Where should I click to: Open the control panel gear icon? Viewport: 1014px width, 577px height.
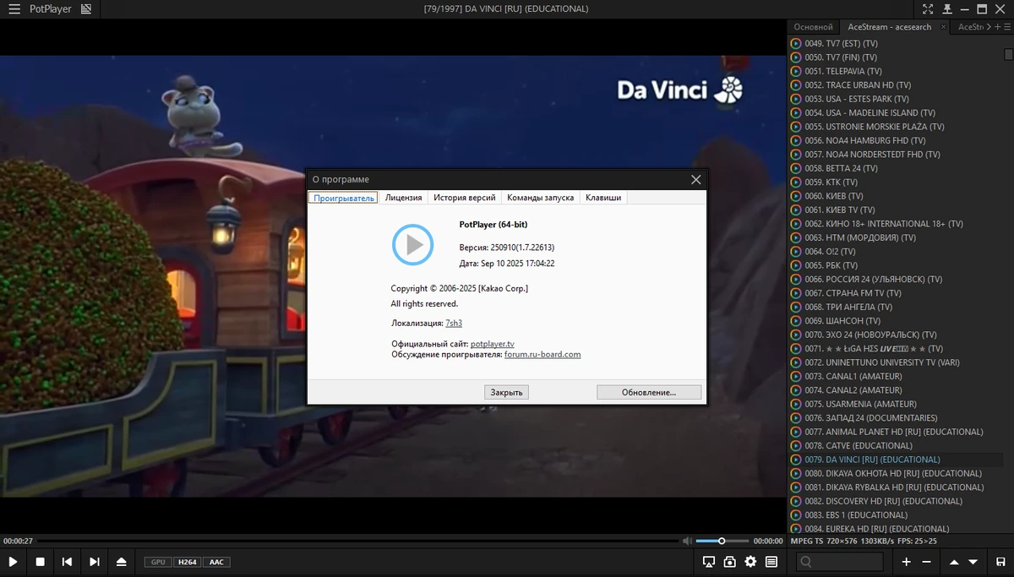(750, 562)
